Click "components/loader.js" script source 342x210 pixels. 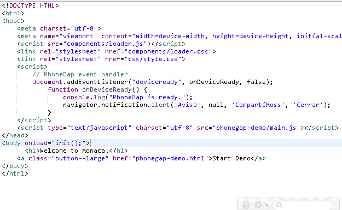point(105,44)
